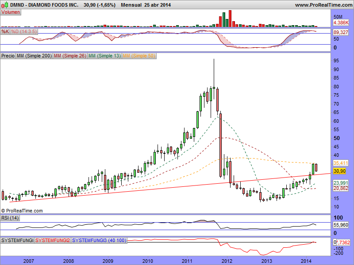Click the RSI (14) indicator label
The image size is (354, 265).
(10, 218)
